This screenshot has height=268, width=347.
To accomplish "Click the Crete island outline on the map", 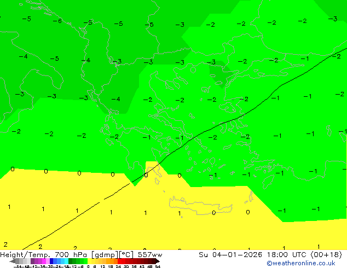I will [x=201, y=206].
